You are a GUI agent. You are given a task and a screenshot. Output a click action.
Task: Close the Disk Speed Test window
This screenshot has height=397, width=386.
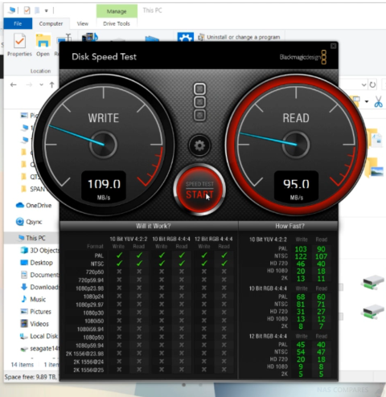(333, 46)
